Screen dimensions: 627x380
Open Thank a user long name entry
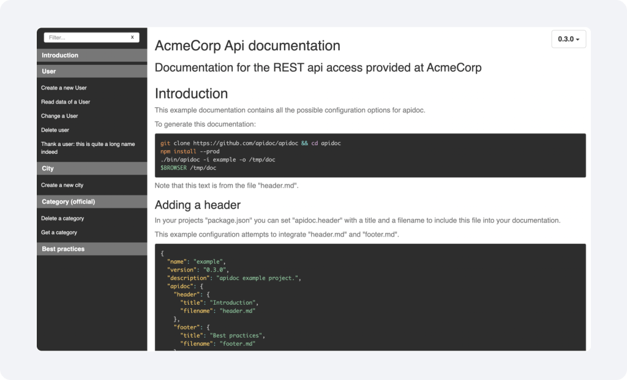[x=88, y=148]
